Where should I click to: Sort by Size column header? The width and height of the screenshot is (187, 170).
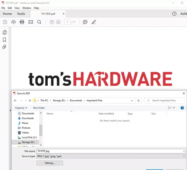(153, 114)
